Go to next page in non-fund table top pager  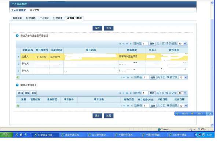(127, 93)
